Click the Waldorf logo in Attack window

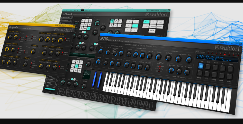(x=156, y=14)
